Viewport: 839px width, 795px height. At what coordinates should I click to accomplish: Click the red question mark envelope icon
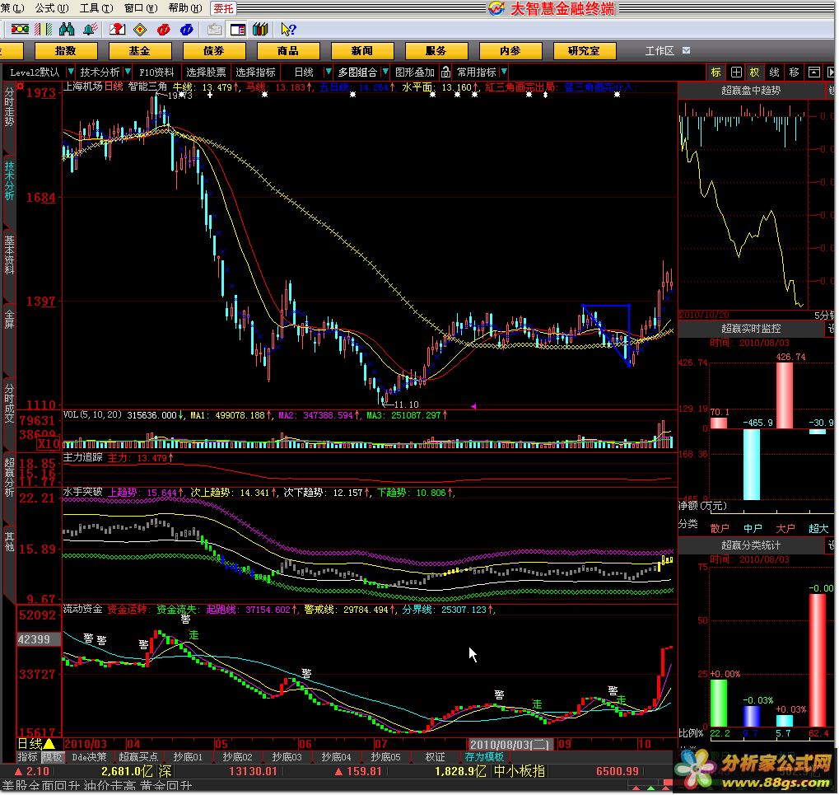117,29
